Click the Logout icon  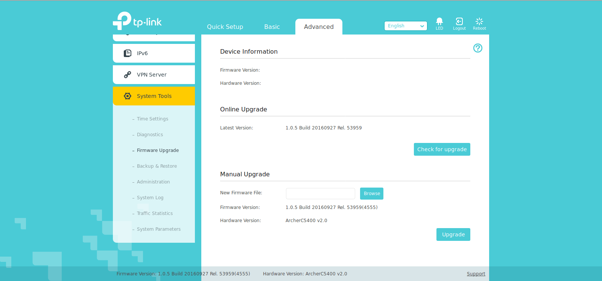click(459, 21)
